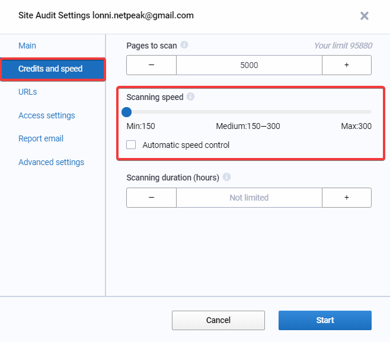Screen dimensions: 390x342
Task: Open the URLs settings tab
Action: (x=28, y=92)
